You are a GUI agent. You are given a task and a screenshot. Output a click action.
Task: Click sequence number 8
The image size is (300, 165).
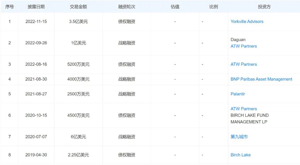[x=9, y=155]
